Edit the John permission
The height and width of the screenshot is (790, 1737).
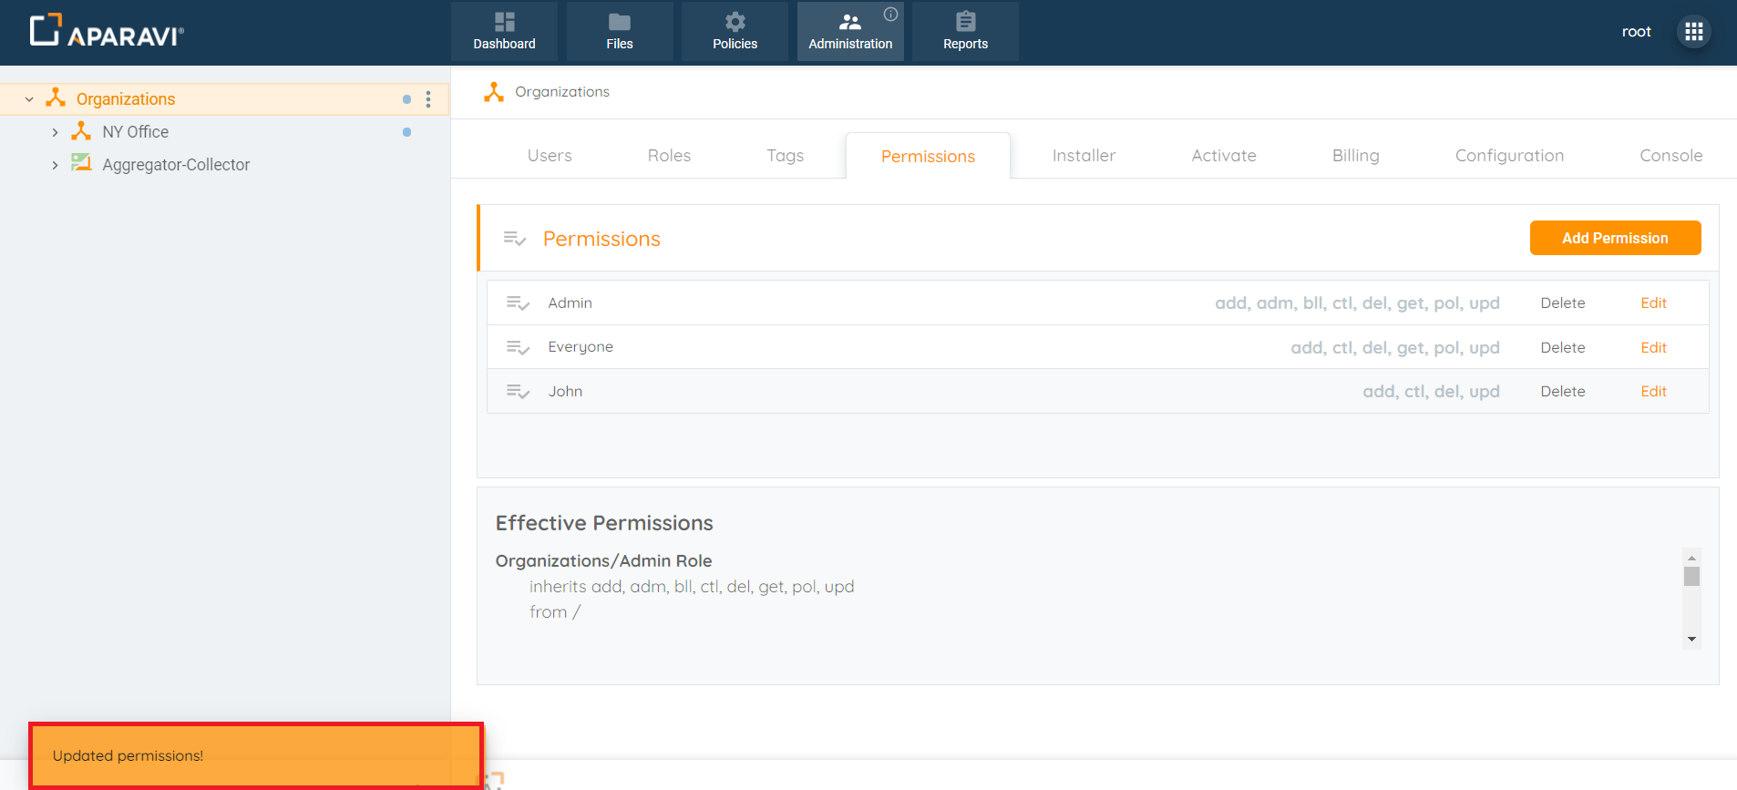pos(1653,391)
